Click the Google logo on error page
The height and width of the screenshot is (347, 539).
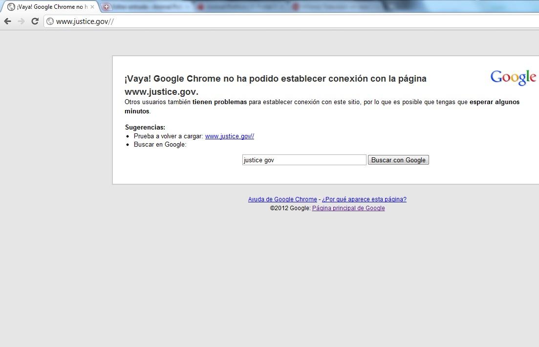(513, 77)
